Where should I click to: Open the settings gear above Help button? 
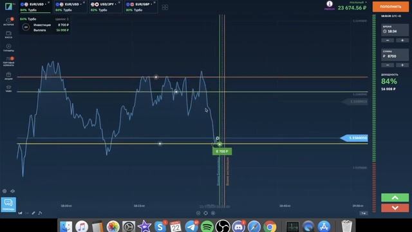pos(5,191)
